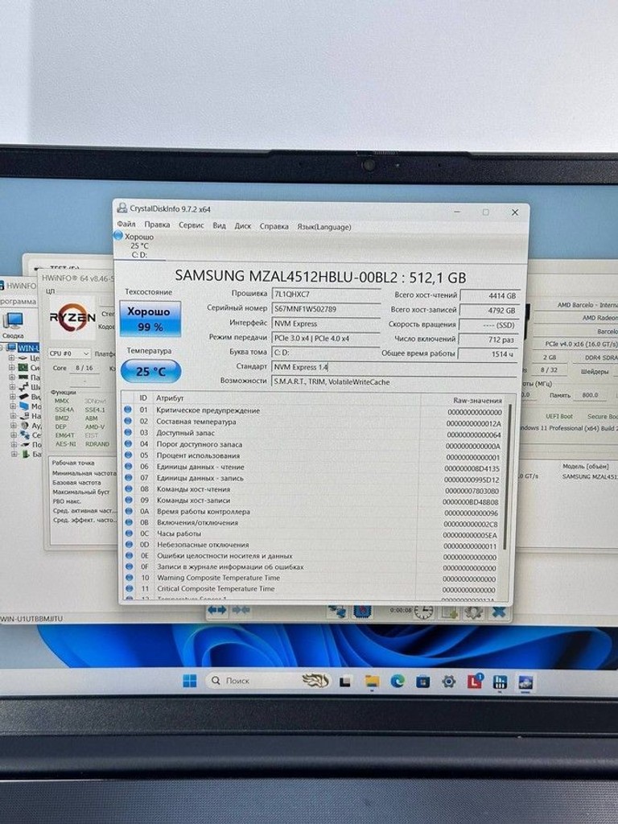Expand the drives node starting with На

[x=12, y=415]
